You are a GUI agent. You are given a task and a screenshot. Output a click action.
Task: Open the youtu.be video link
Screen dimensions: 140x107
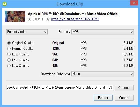(75, 19)
